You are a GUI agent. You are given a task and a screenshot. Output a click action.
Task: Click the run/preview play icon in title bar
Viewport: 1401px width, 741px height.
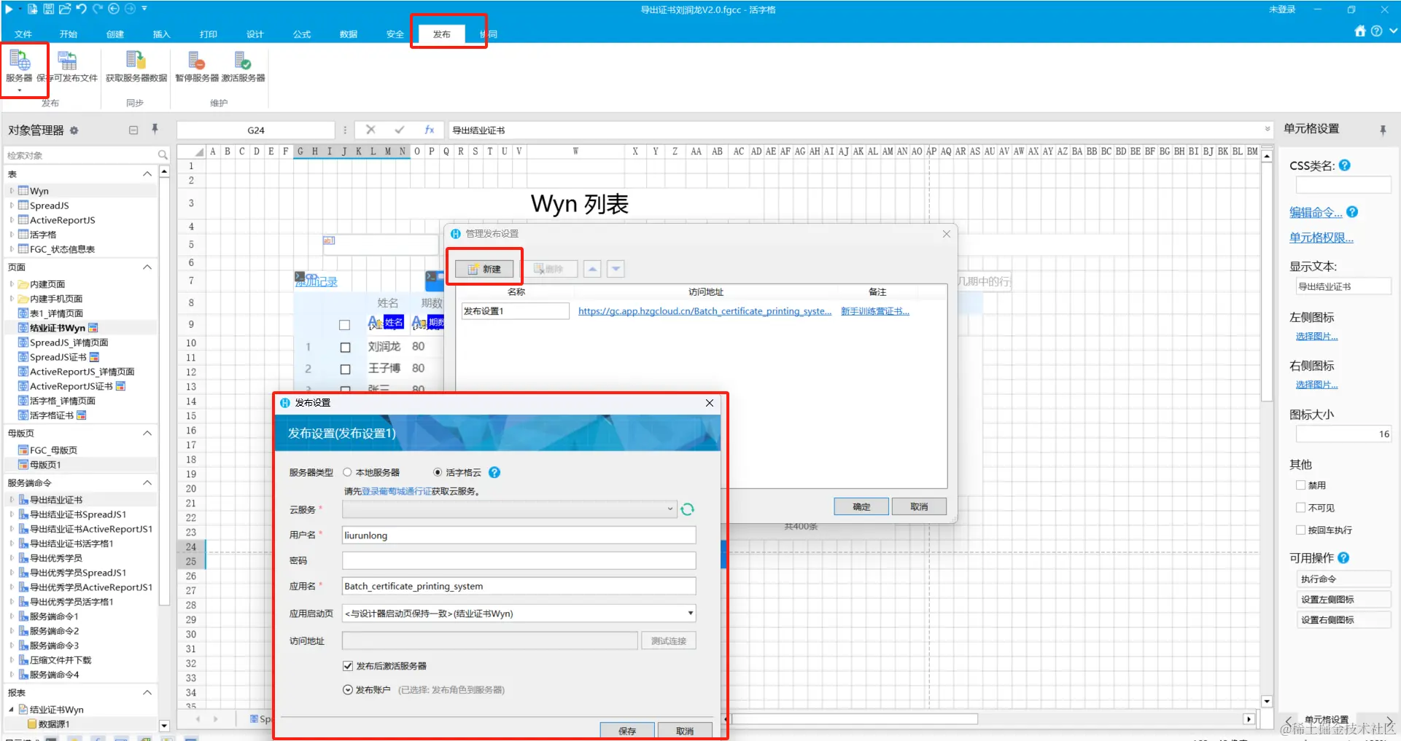coord(9,9)
